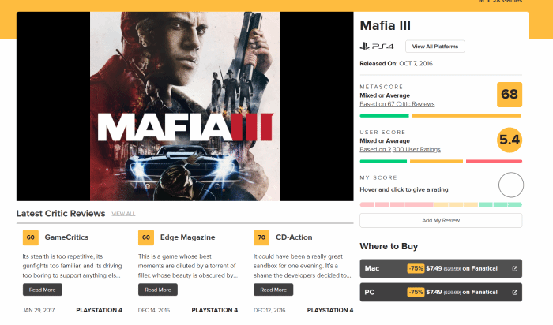
Task: Click the Edge Magazine 60 score badge
Action: [x=146, y=237]
